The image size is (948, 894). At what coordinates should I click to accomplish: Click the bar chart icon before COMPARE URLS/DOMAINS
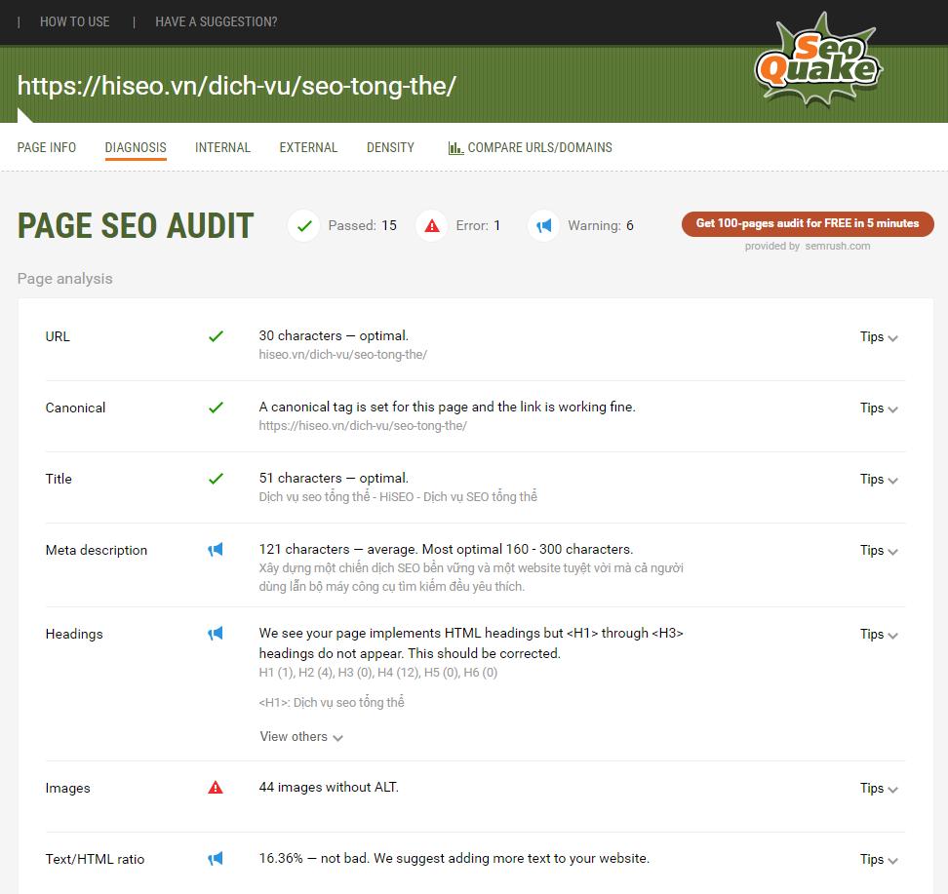pos(455,147)
